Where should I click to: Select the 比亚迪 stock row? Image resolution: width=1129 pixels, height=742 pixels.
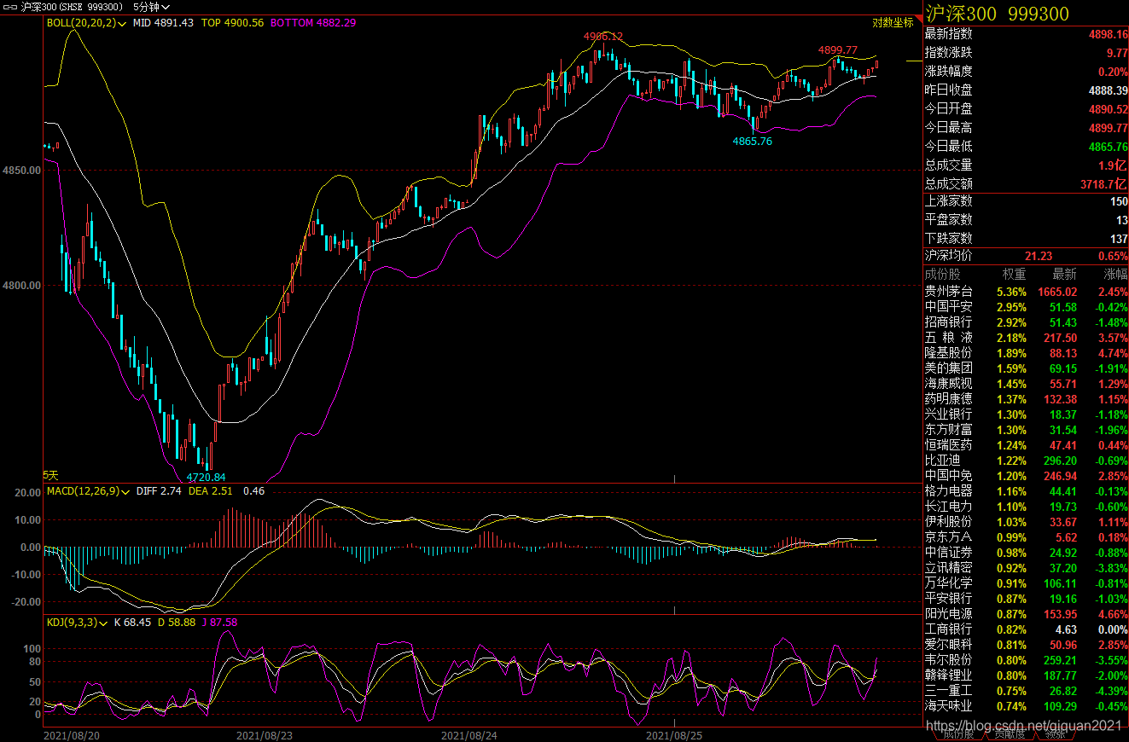[x=1027, y=461]
